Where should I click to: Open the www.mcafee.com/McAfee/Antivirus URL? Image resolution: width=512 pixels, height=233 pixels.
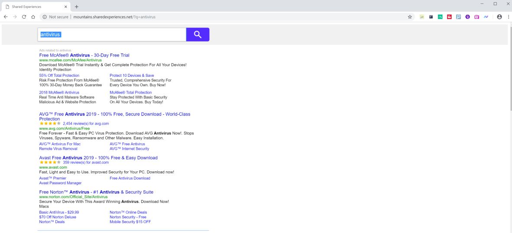[70, 60]
